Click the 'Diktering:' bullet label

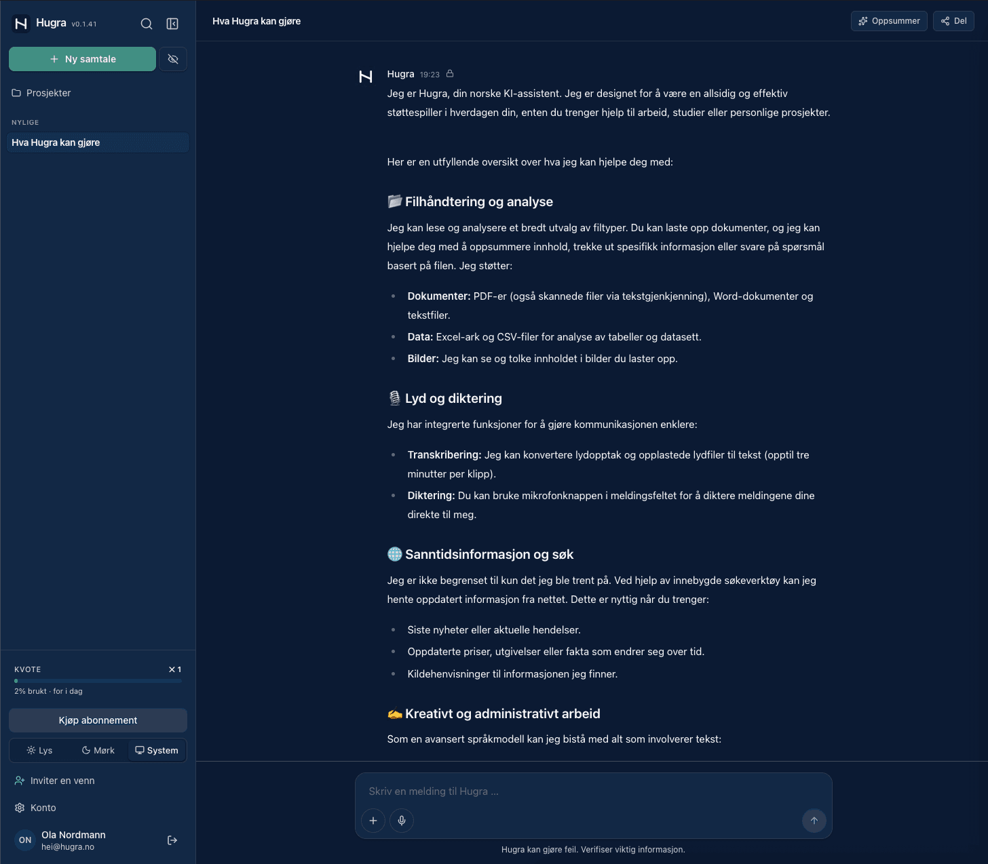tap(432, 496)
